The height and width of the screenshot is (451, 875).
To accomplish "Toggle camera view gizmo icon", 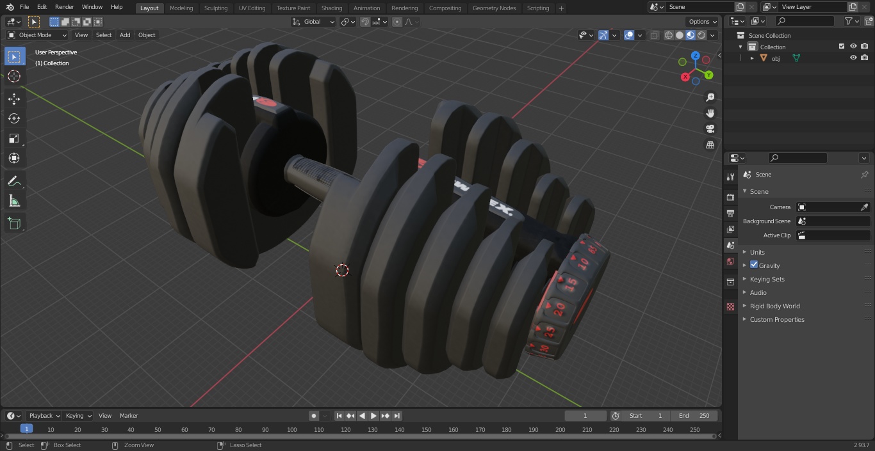I will click(710, 129).
